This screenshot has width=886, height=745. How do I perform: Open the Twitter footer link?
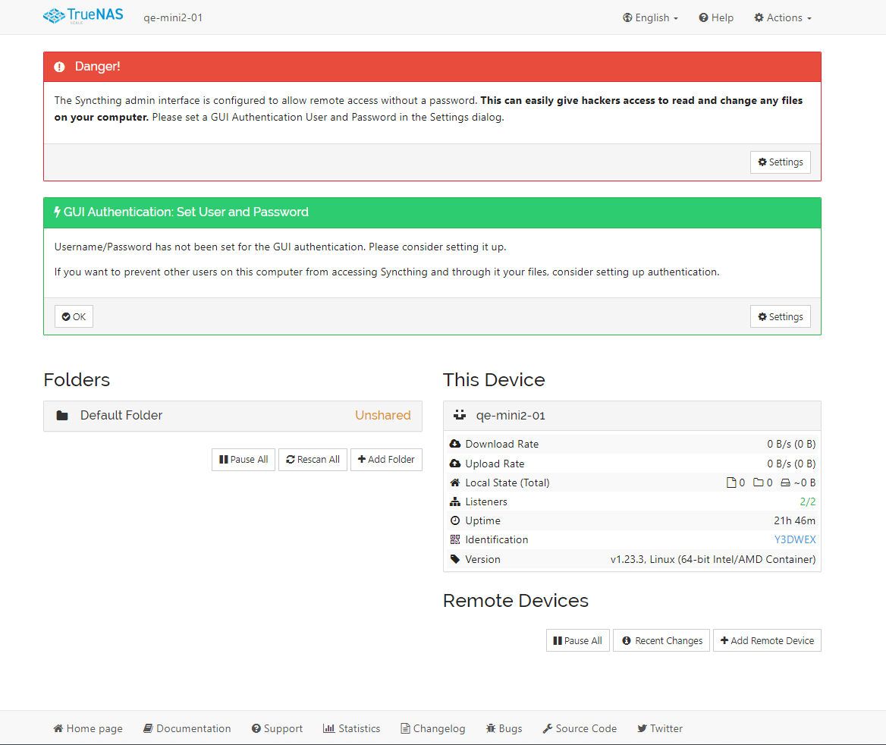tap(660, 728)
